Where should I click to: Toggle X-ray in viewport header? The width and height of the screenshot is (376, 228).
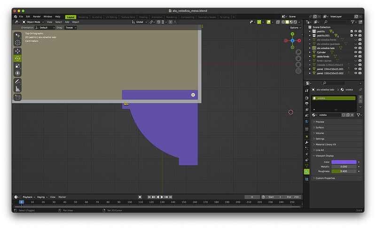click(278, 22)
